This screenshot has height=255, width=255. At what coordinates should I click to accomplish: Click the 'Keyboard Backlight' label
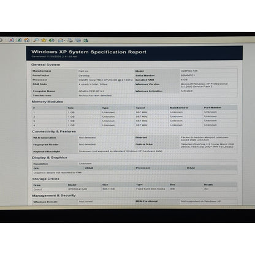[47, 151]
